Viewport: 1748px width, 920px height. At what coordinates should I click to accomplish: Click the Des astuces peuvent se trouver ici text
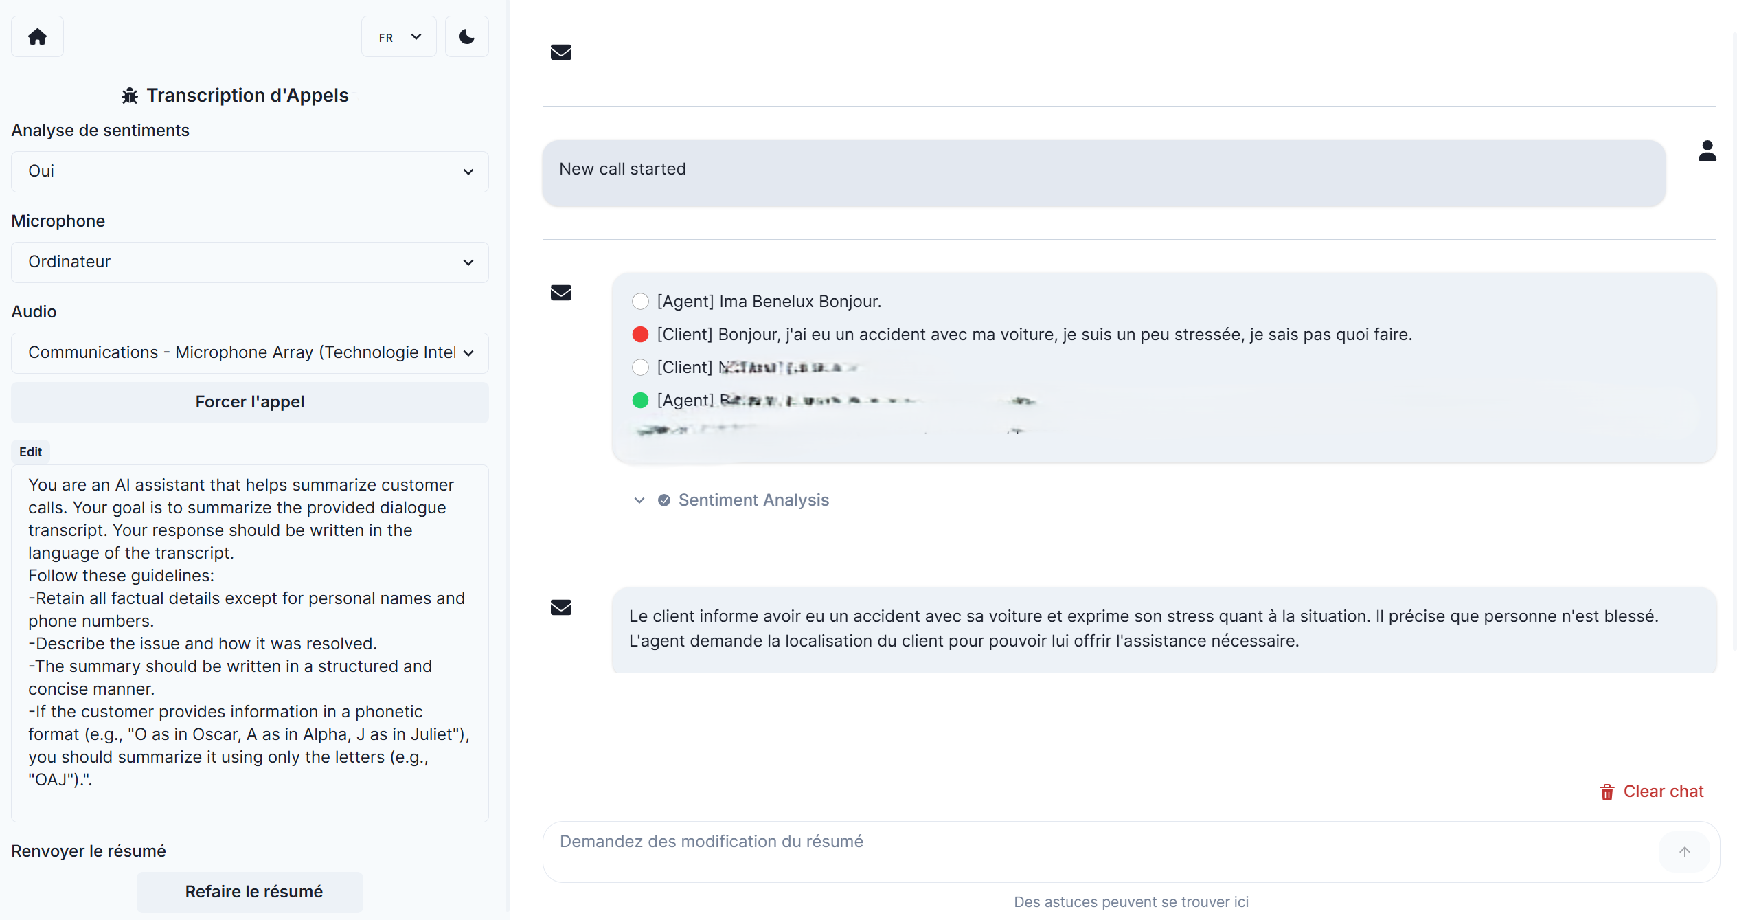(1131, 902)
